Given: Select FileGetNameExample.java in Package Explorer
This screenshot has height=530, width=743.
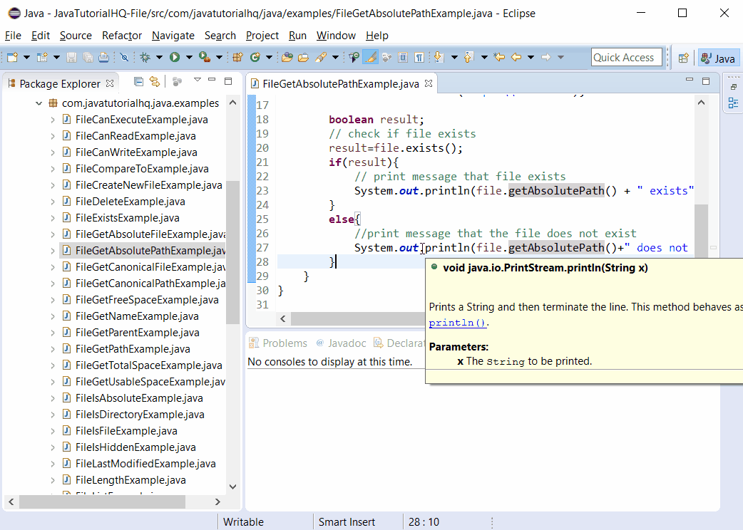Looking at the screenshot, I should tap(137, 316).
